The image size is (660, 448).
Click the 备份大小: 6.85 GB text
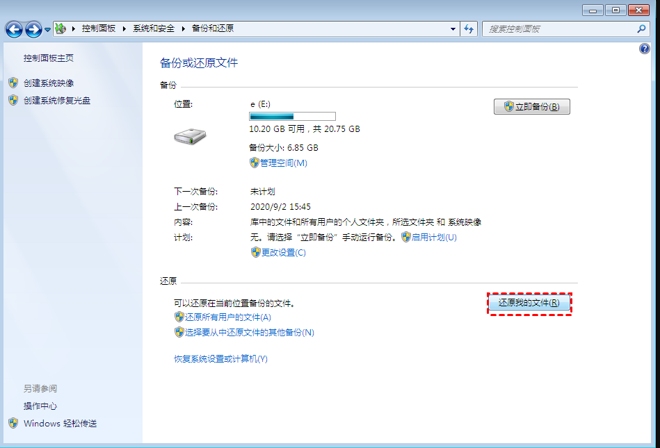tap(283, 147)
